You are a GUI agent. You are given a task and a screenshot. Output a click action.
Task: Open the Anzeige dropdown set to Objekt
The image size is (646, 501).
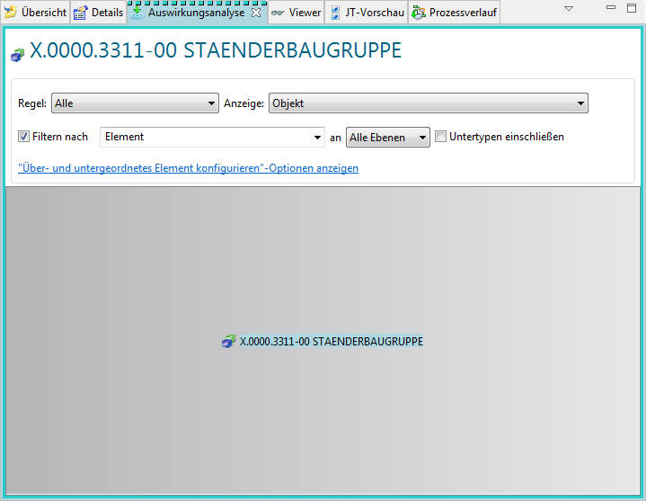click(x=429, y=103)
